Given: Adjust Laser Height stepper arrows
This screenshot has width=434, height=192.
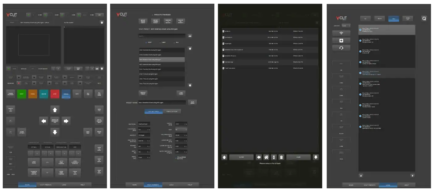Looking at the screenshot, I should (185, 141).
